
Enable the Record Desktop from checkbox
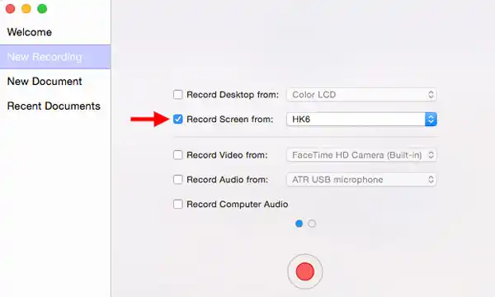177,94
